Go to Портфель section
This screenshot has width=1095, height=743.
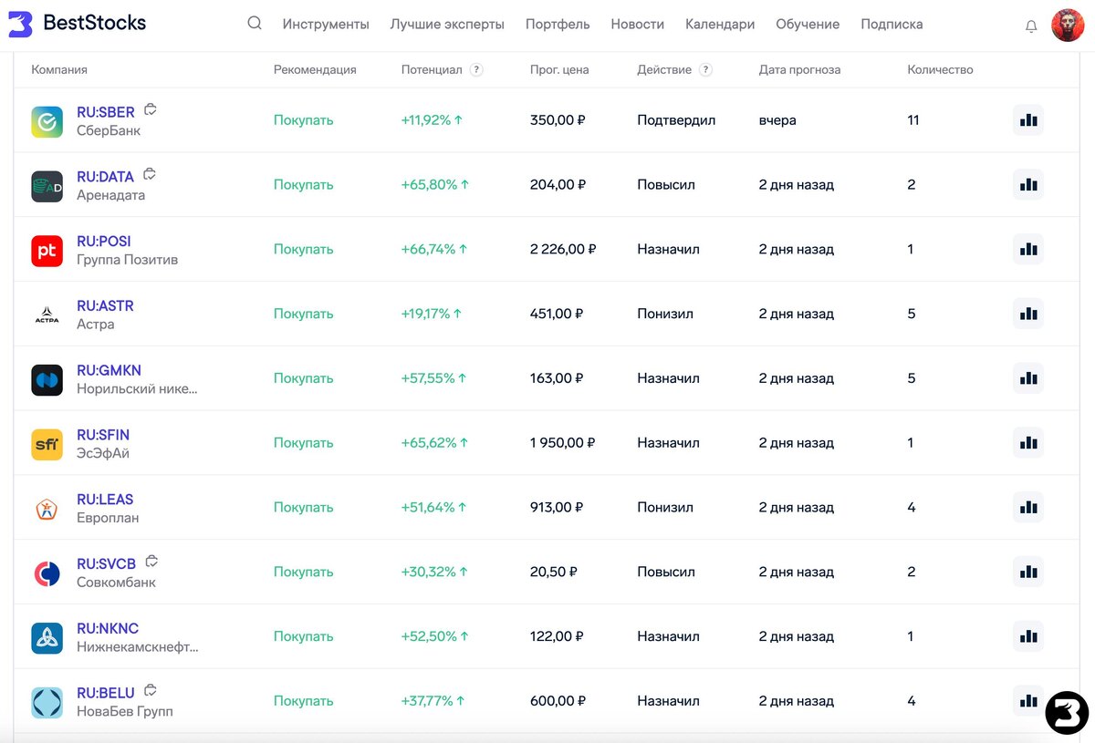coord(558,25)
